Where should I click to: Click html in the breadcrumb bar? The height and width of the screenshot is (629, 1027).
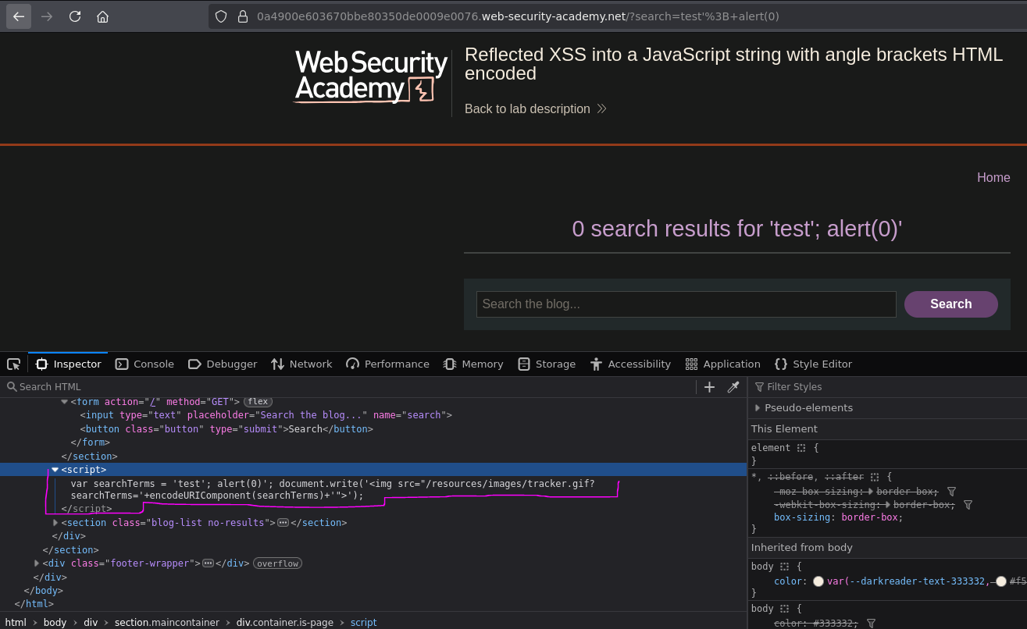pyautogui.click(x=16, y=622)
